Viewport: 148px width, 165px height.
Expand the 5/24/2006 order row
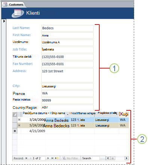click(x=19, y=125)
